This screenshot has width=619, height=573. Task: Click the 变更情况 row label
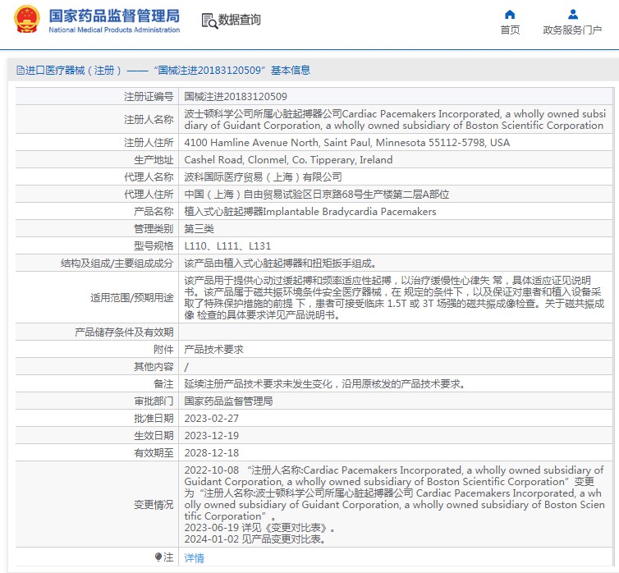[x=154, y=505]
